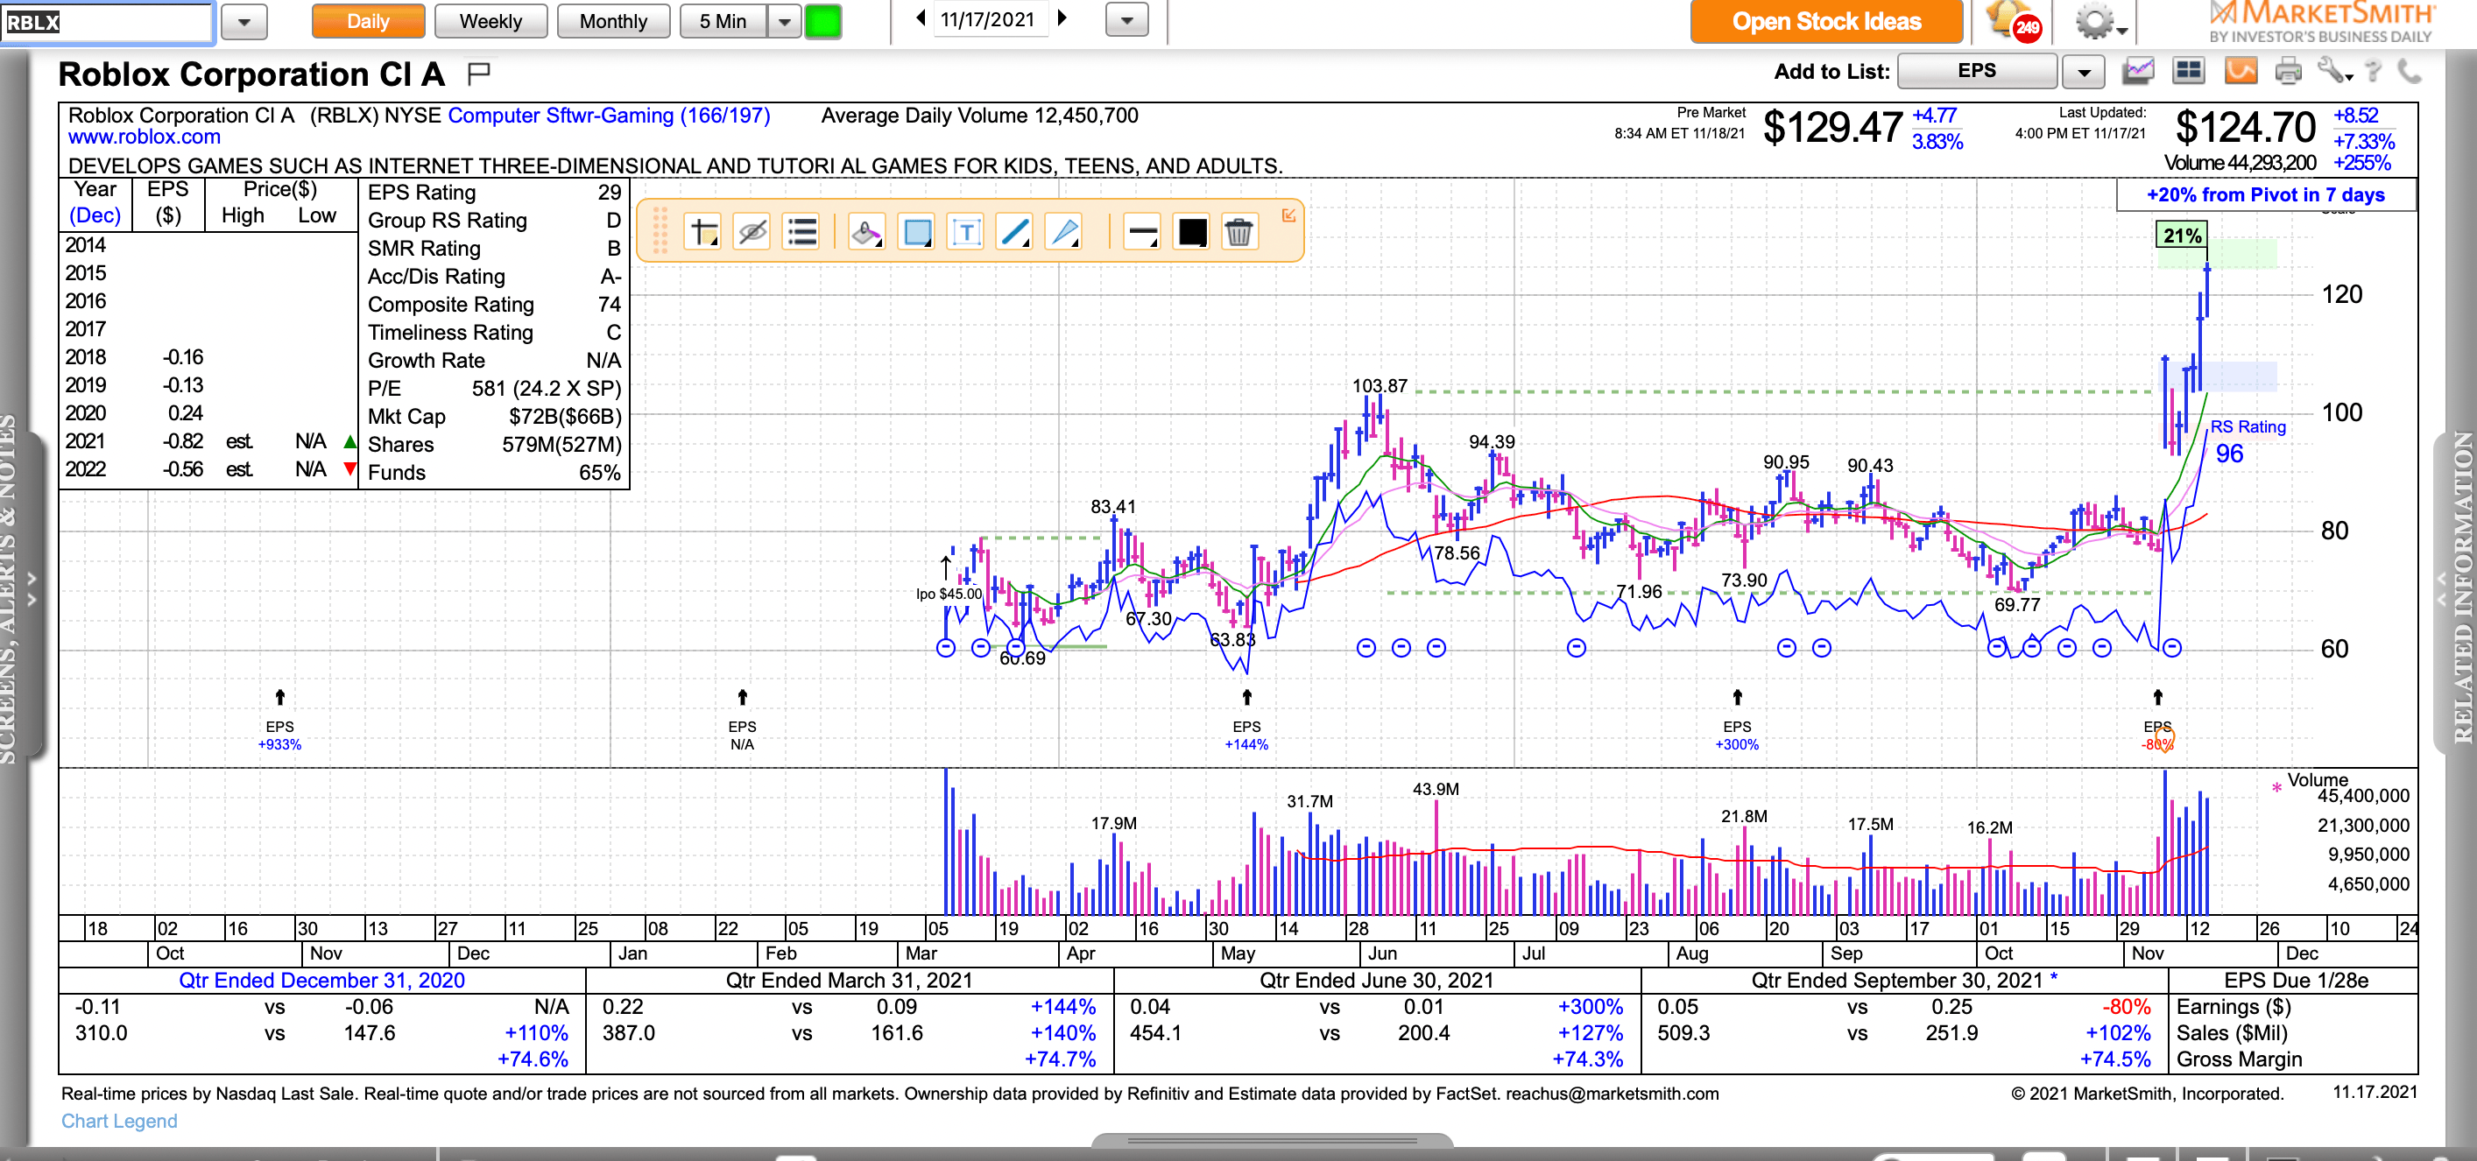Click the trash can delete icon
Viewport: 2477px width, 1161px height.
tap(1238, 232)
